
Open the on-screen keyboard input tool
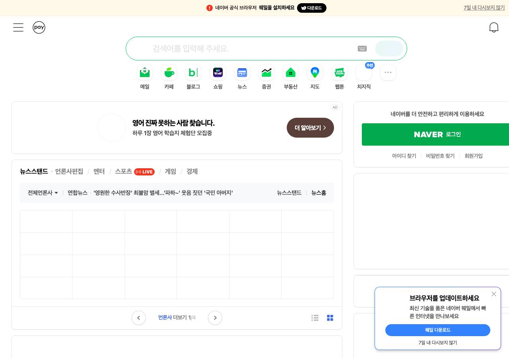[x=362, y=49]
